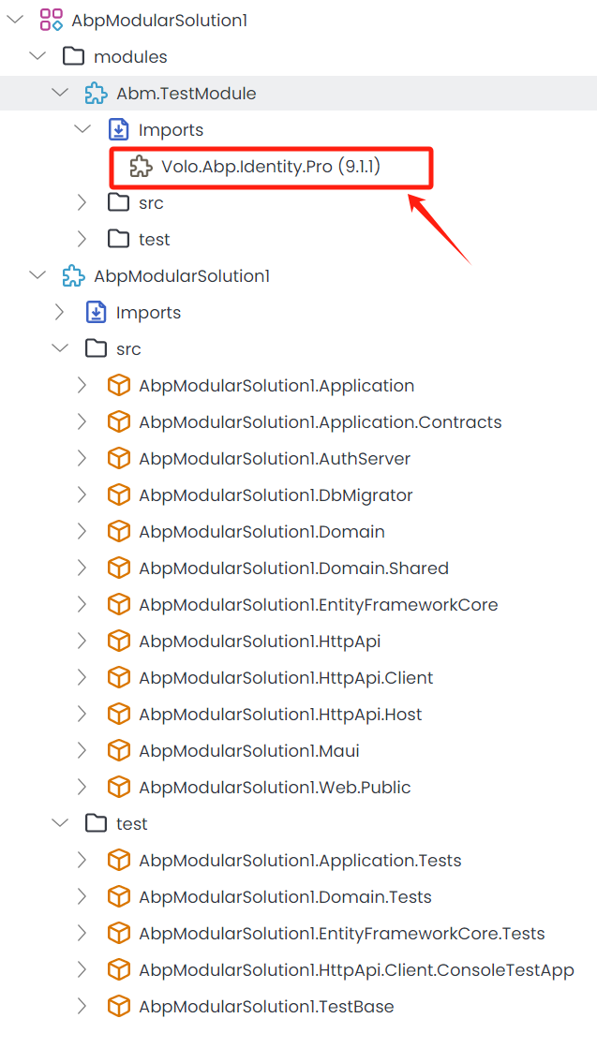
Task: Expand the src folder under Abm.TestModule
Action: (x=82, y=202)
